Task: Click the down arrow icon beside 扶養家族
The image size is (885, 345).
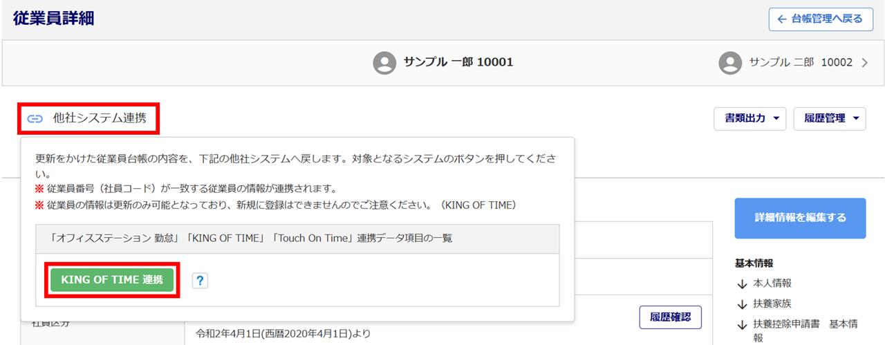Action: pos(743,304)
